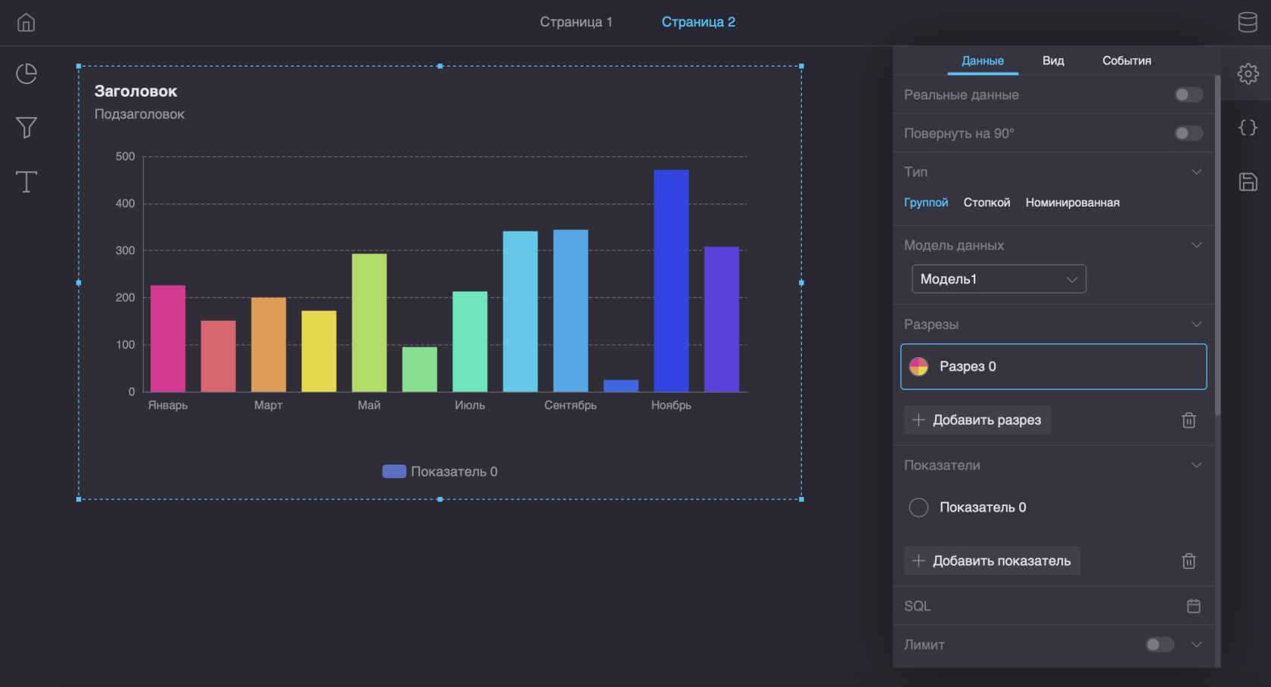This screenshot has width=1271, height=687.
Task: Click the chart title Заголовок
Action: (135, 91)
